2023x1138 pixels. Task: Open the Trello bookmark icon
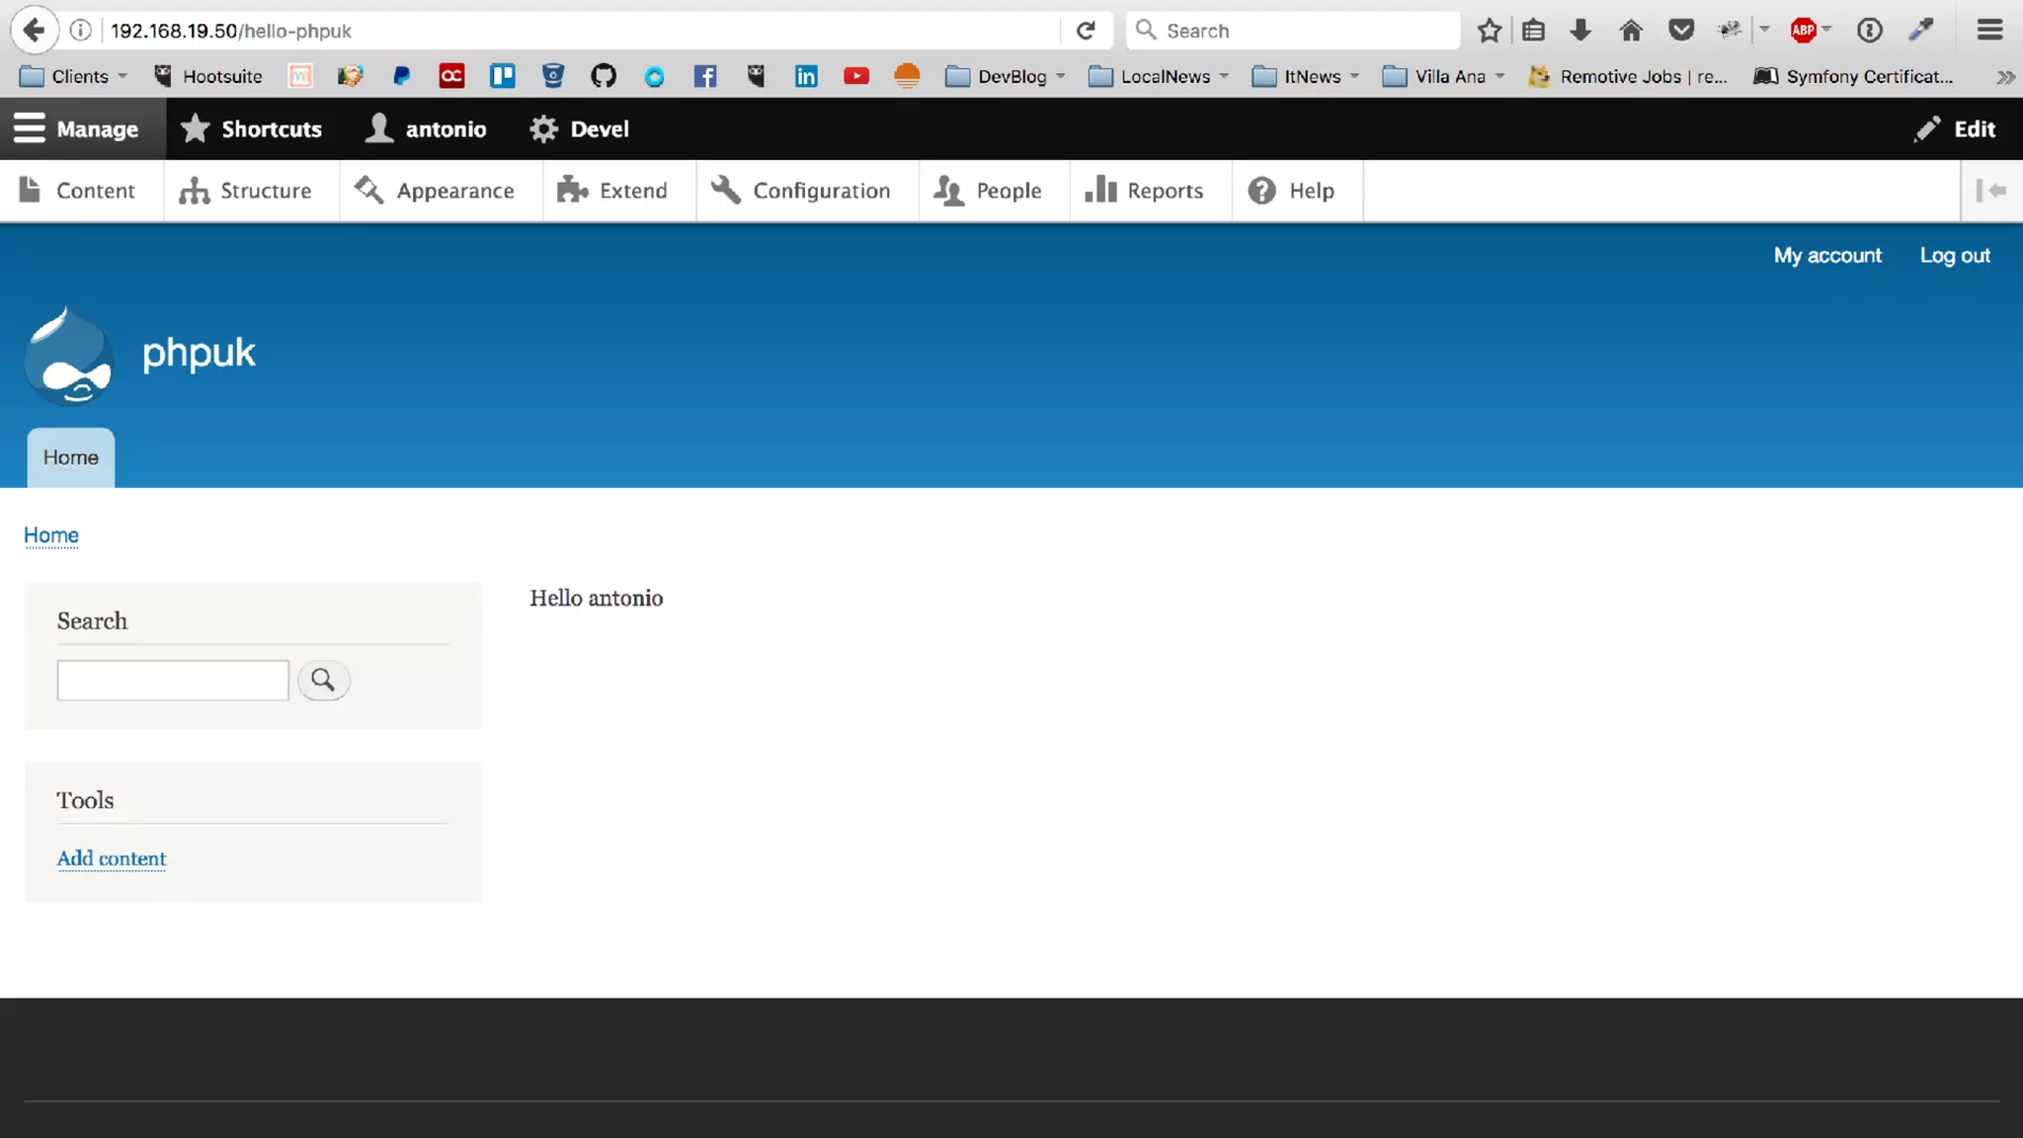pos(502,76)
